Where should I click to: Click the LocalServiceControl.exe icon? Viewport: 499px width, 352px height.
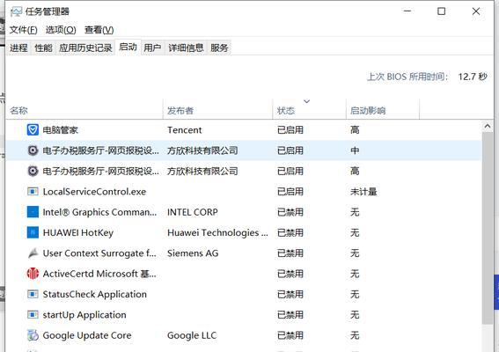(33, 192)
